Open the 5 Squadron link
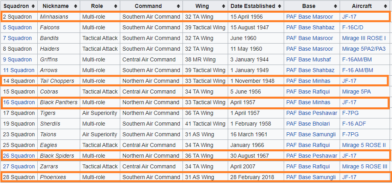The image size is (392, 185). [x=17, y=27]
